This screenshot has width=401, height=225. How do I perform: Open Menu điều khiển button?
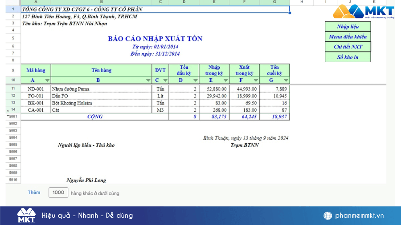click(x=348, y=37)
